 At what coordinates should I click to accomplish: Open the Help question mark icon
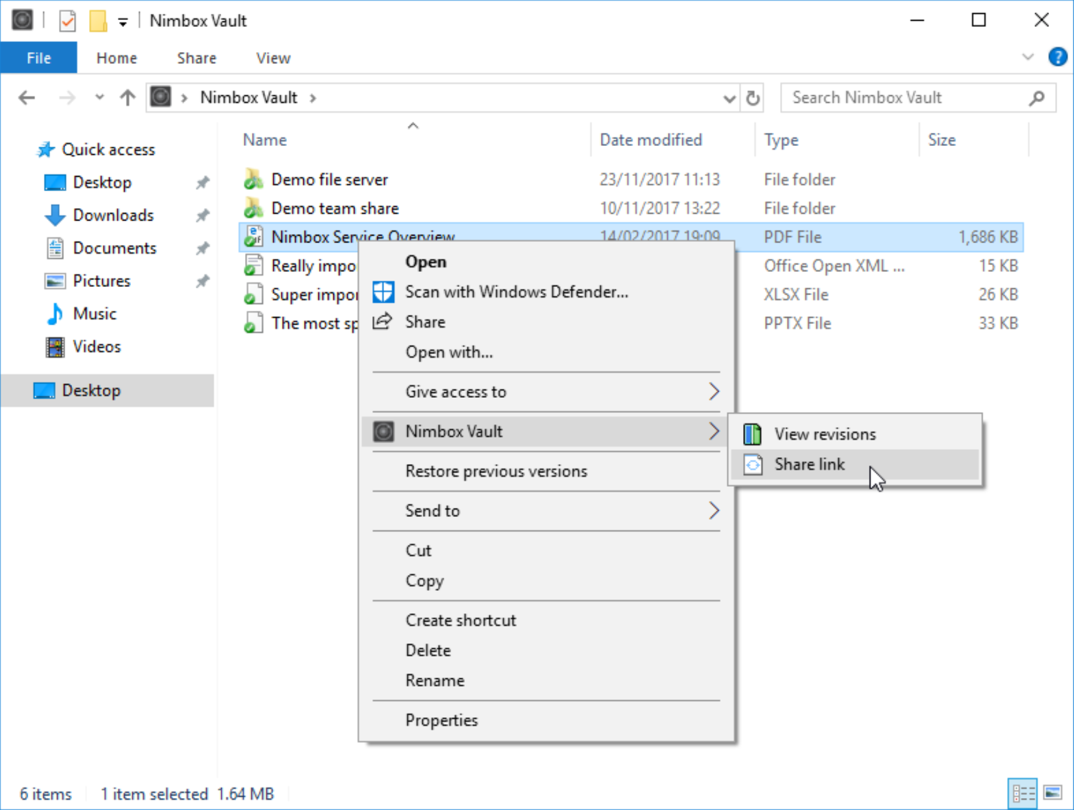[1058, 57]
